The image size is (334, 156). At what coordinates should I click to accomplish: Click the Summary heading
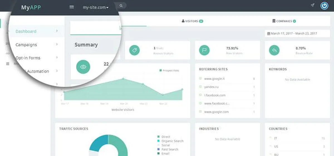pos(86,45)
